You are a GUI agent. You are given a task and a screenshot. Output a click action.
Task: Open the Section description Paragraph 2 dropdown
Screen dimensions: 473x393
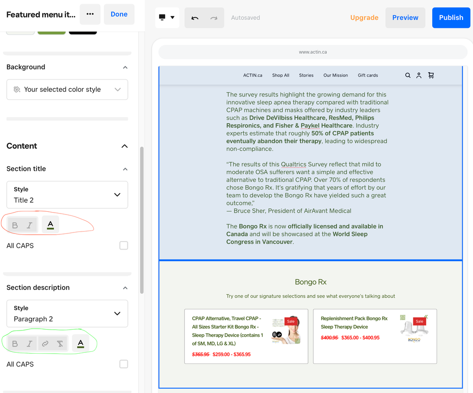[x=67, y=313]
